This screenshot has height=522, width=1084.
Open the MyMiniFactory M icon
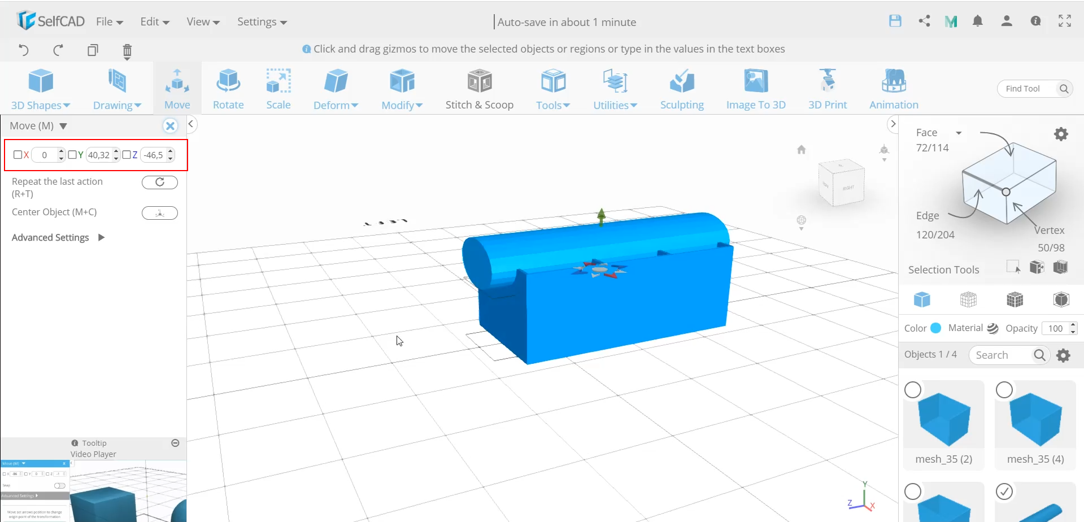coord(951,21)
